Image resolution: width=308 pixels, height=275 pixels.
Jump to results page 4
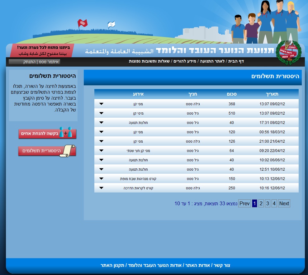pyautogui.click(x=274, y=203)
